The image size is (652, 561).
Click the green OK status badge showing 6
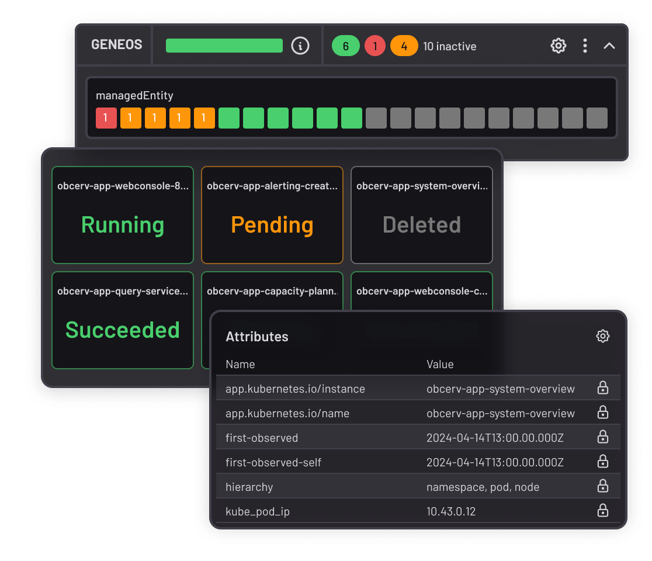coord(345,46)
